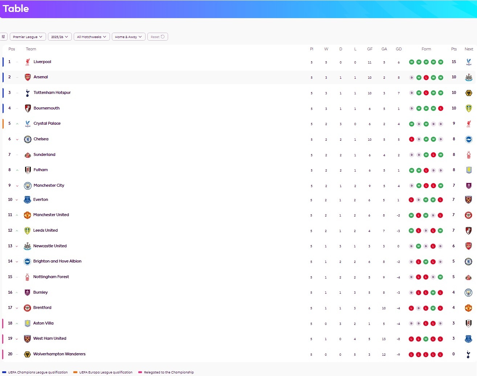Click the Newcastle United crest in row 13

(27, 246)
